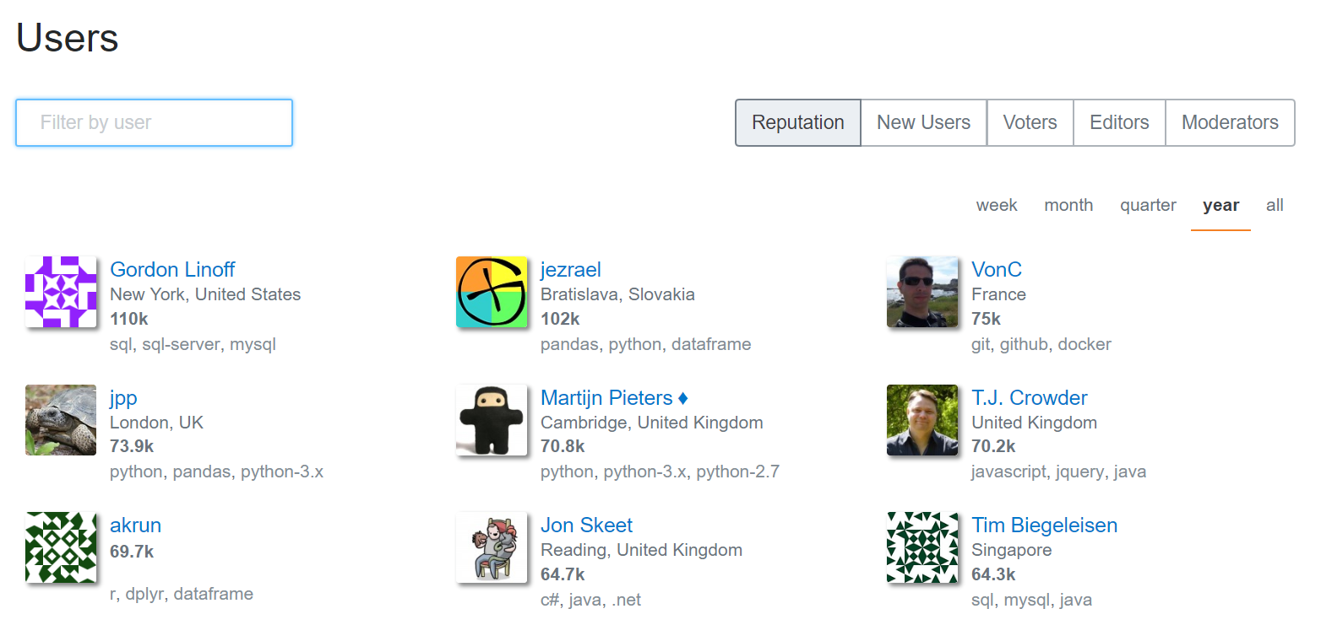Select jpp's turtle avatar
This screenshot has width=1321, height=625.
[60, 420]
